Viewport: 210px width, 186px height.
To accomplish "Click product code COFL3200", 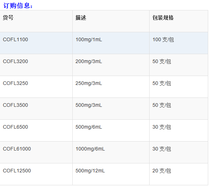I will pyautogui.click(x=15, y=61).
